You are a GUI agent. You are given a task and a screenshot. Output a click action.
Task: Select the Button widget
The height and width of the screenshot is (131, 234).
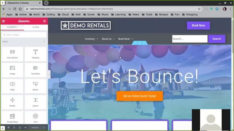pyautogui.click(x=35, y=86)
